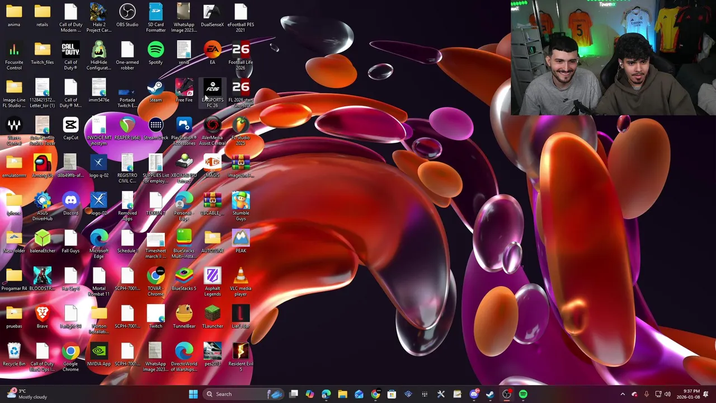Image resolution: width=716 pixels, height=403 pixels.
Task: Open Football Life 2026 shortcut
Action: (241, 56)
